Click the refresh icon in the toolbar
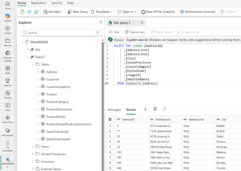The width and height of the screenshot is (241, 171). 22,12
